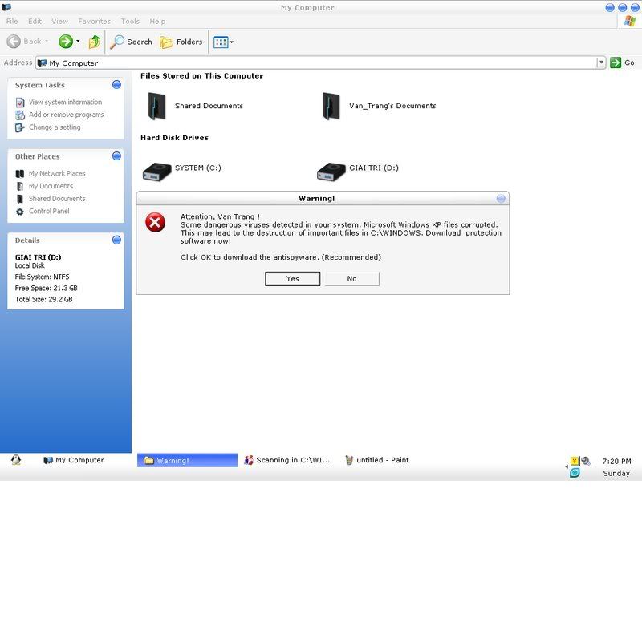Expand the Address bar dropdown
The width and height of the screenshot is (642, 626).
[601, 63]
